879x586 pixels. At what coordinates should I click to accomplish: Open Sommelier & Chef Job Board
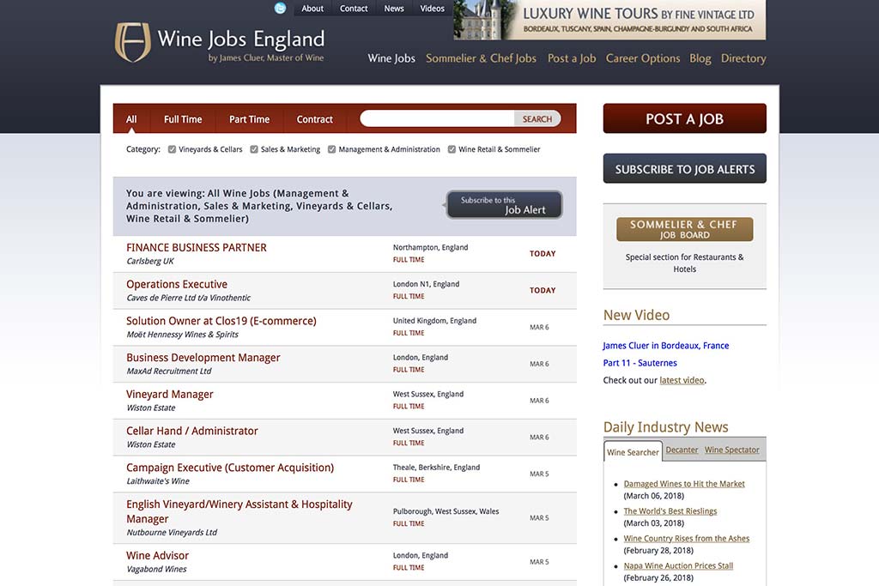[684, 229]
